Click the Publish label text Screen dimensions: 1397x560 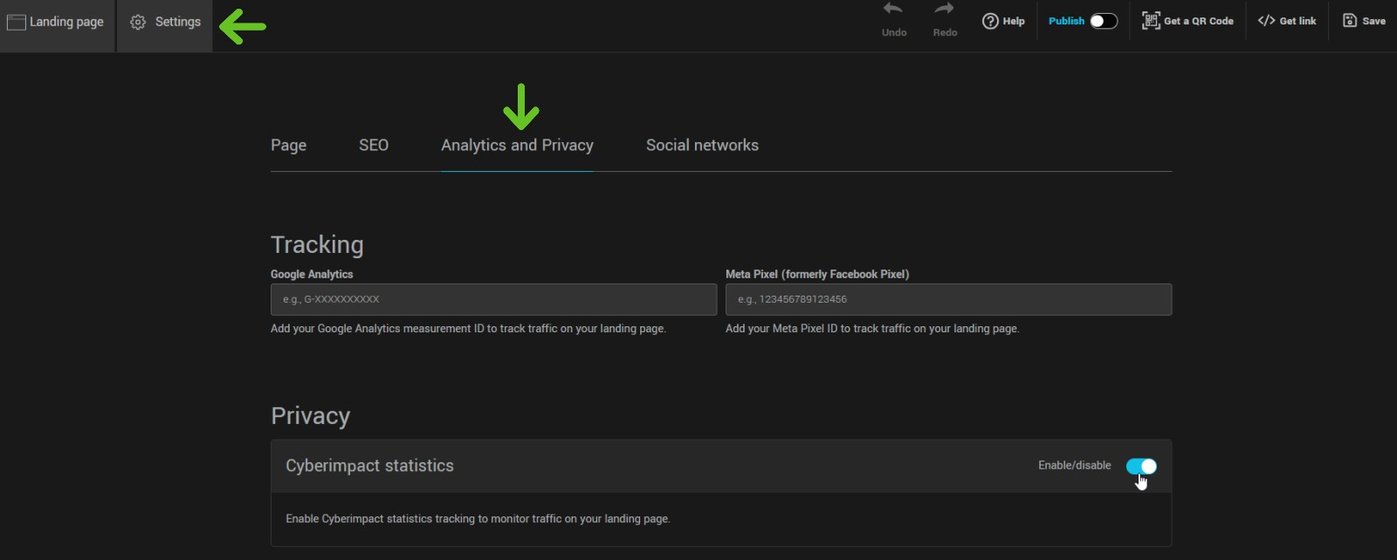(1066, 21)
